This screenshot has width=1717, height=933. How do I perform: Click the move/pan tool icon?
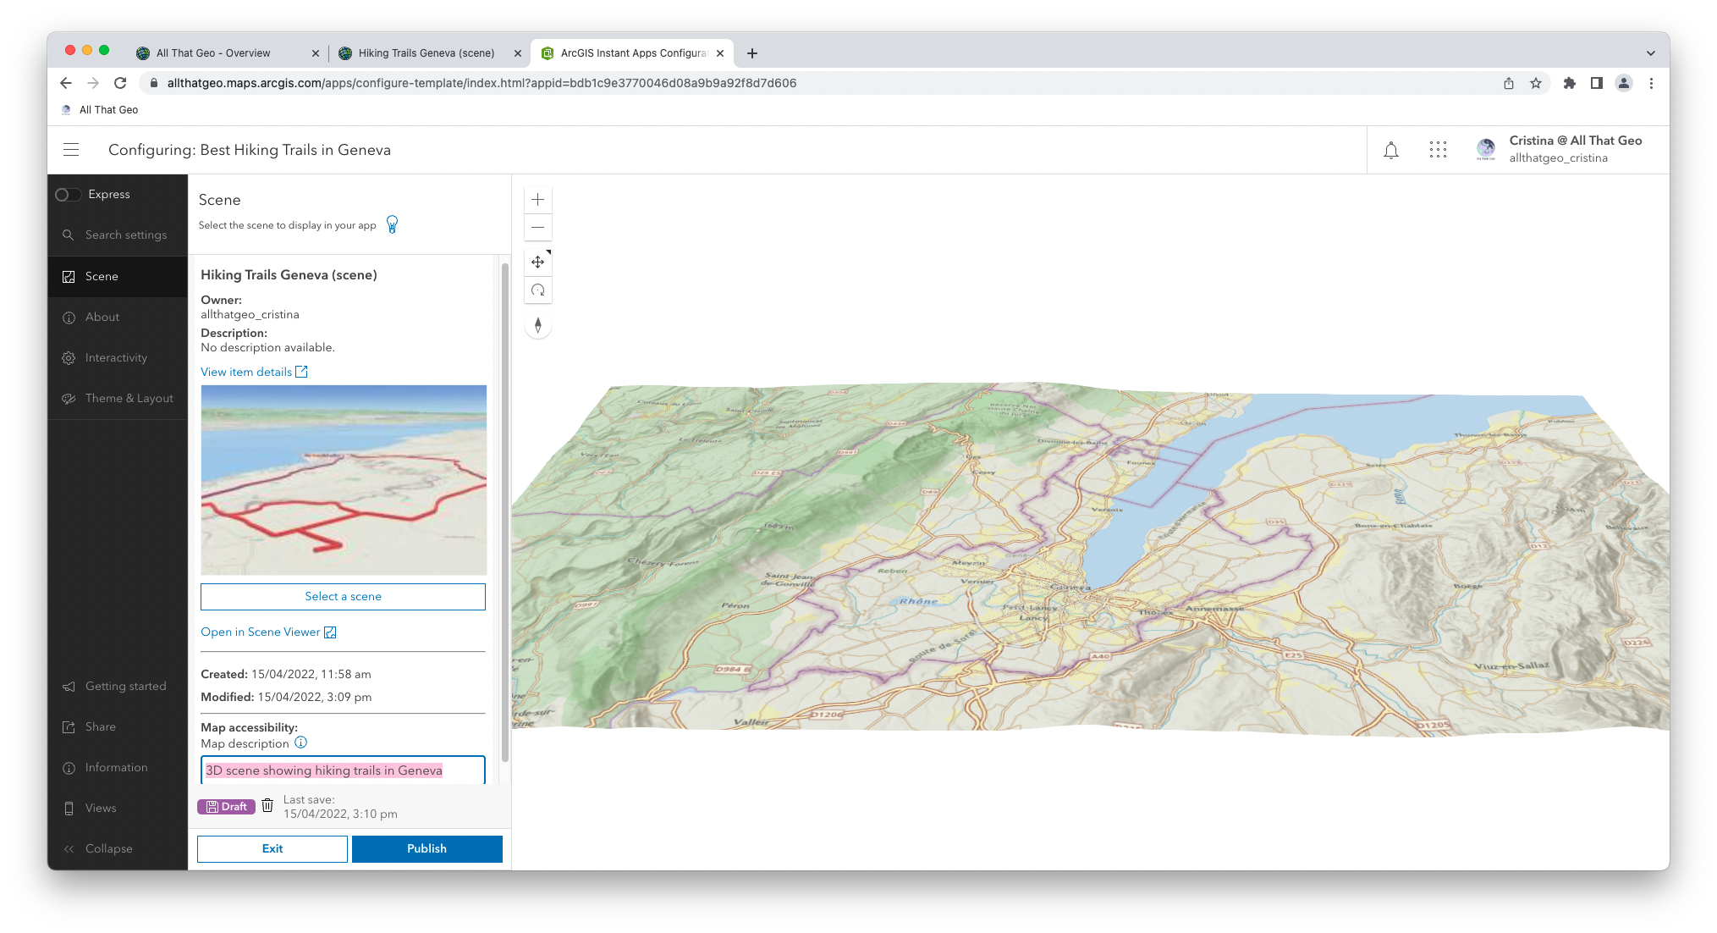[x=537, y=261]
